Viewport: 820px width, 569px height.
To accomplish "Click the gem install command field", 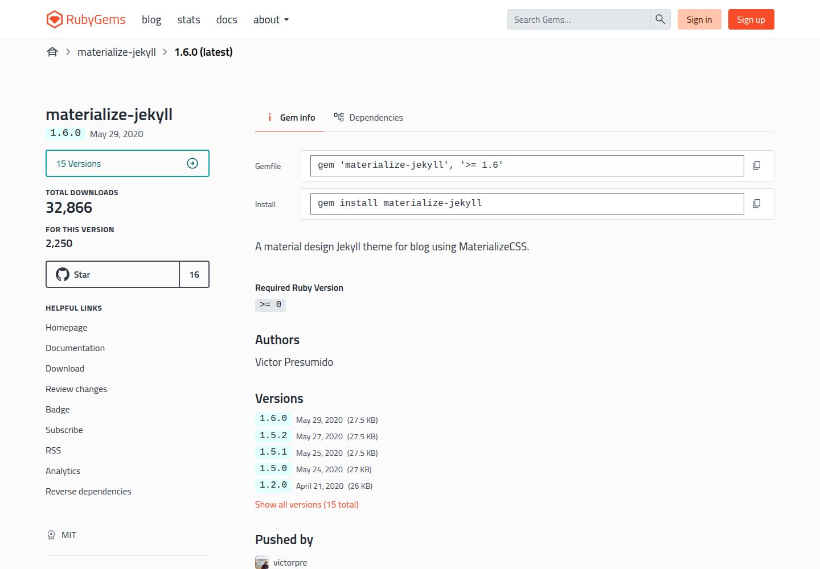I will [527, 204].
